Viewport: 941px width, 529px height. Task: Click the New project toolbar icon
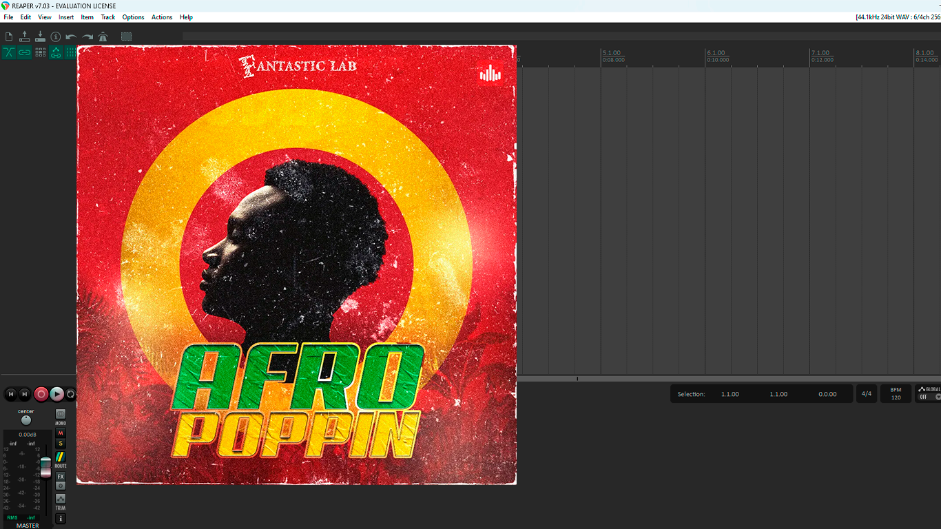point(9,37)
